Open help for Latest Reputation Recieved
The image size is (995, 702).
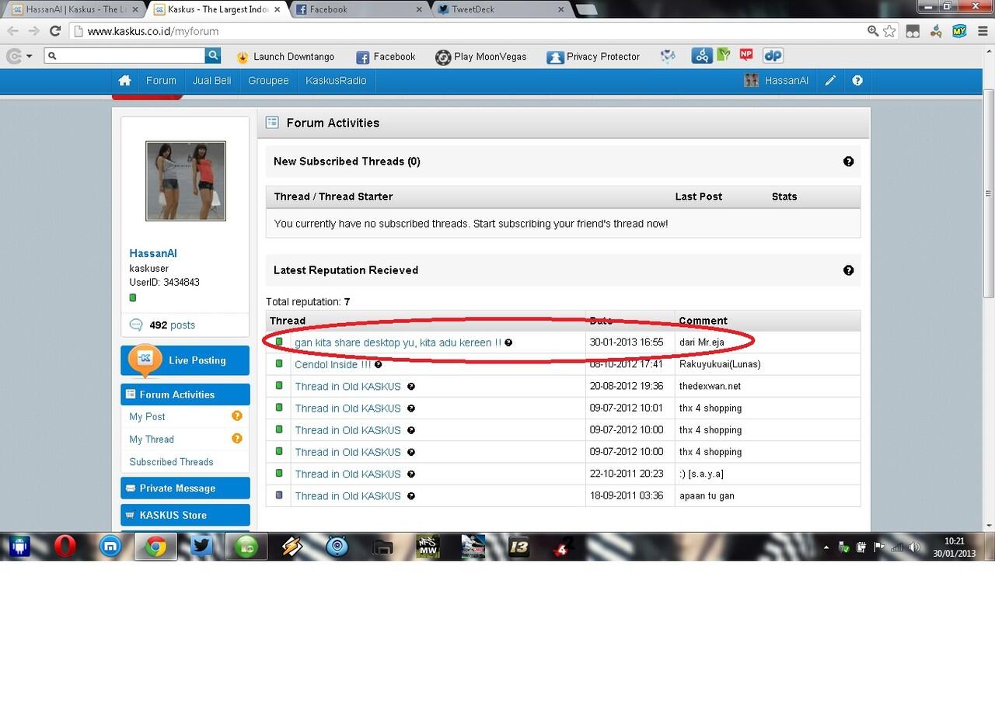pyautogui.click(x=848, y=270)
